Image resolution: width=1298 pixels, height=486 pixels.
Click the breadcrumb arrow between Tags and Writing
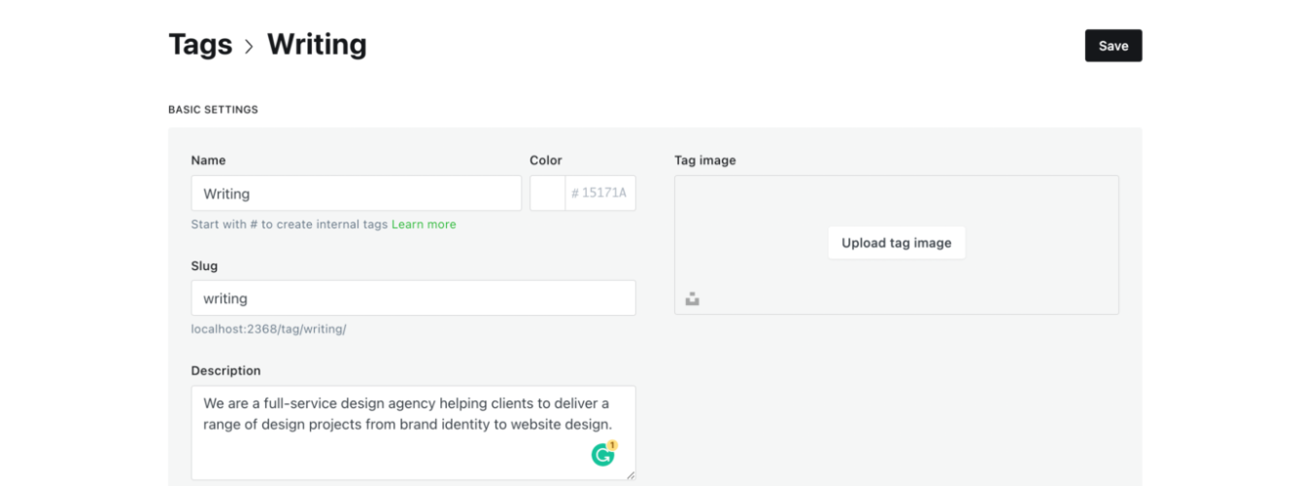[x=250, y=46]
